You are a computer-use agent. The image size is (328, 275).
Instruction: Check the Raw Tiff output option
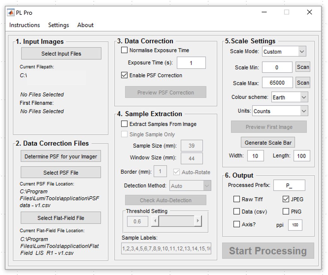coord(237,199)
